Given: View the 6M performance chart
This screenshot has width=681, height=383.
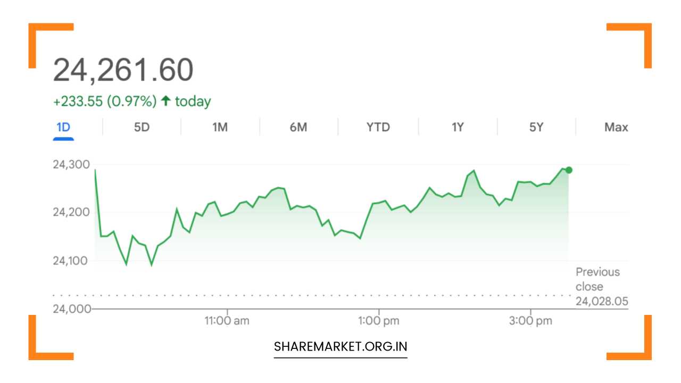Looking at the screenshot, I should (x=298, y=127).
